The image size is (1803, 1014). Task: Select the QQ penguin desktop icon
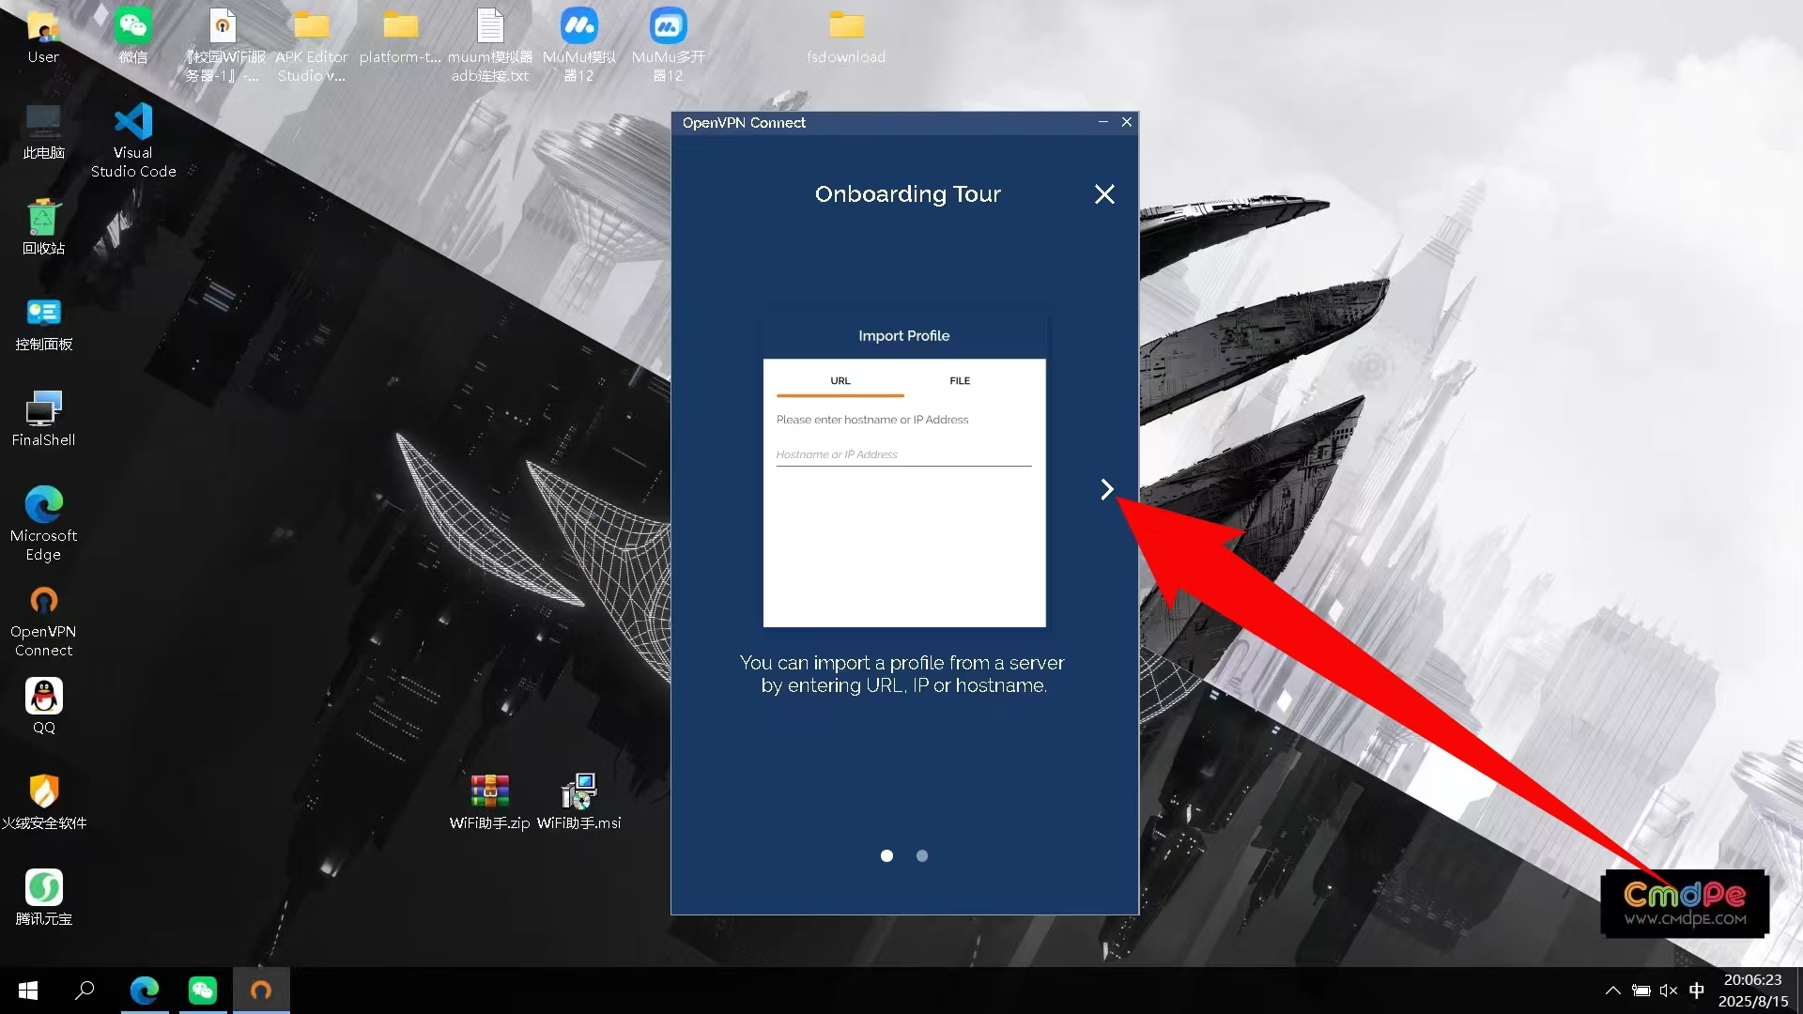pos(43,707)
